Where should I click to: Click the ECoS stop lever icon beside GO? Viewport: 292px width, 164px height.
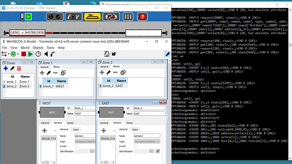pos(22,17)
